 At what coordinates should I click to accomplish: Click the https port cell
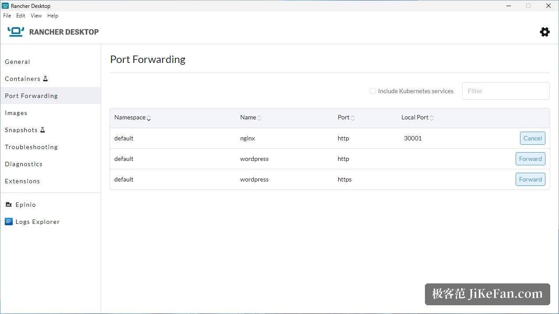click(x=345, y=179)
